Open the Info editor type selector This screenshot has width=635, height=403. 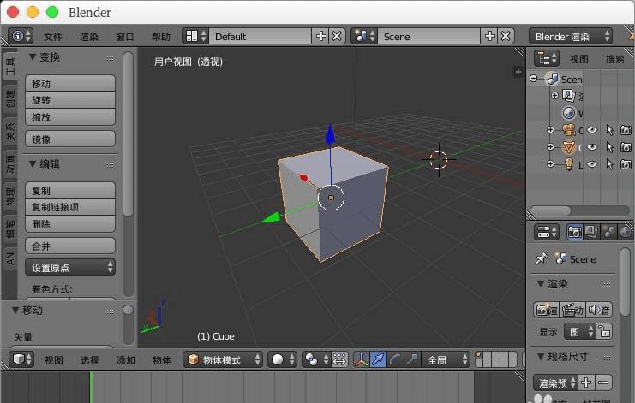21,37
